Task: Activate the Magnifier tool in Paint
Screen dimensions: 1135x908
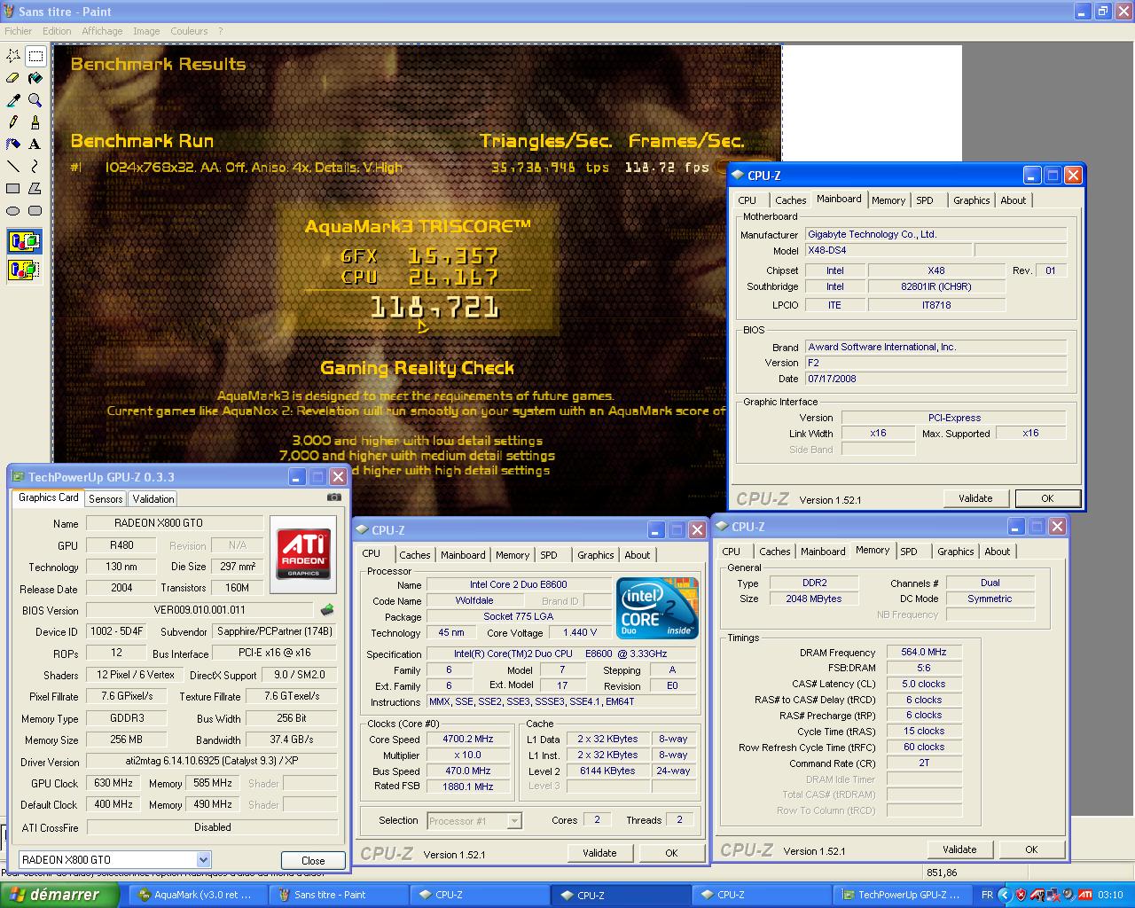Action: [x=35, y=100]
